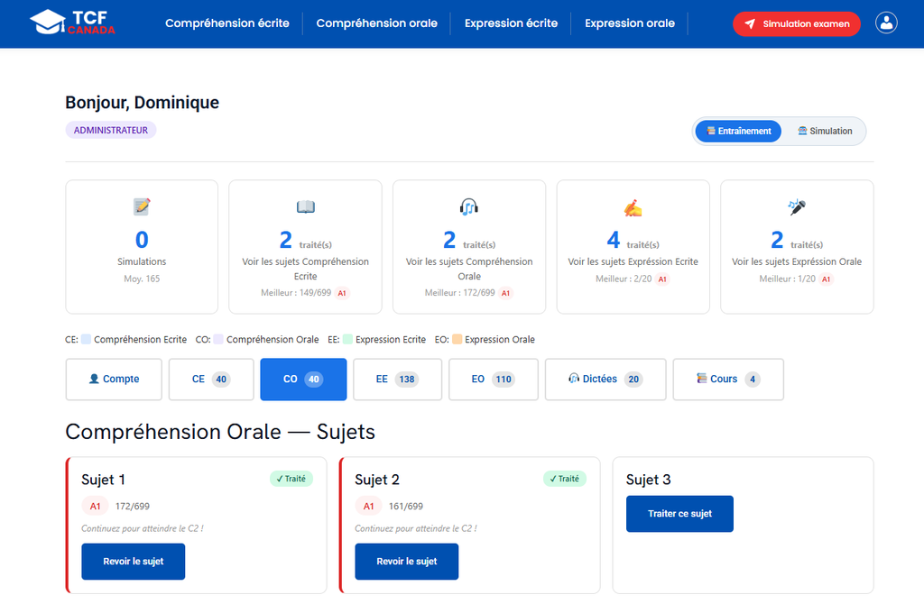924x604 pixels.
Task: Click the 110 count badge on EO tab
Action: coord(504,380)
